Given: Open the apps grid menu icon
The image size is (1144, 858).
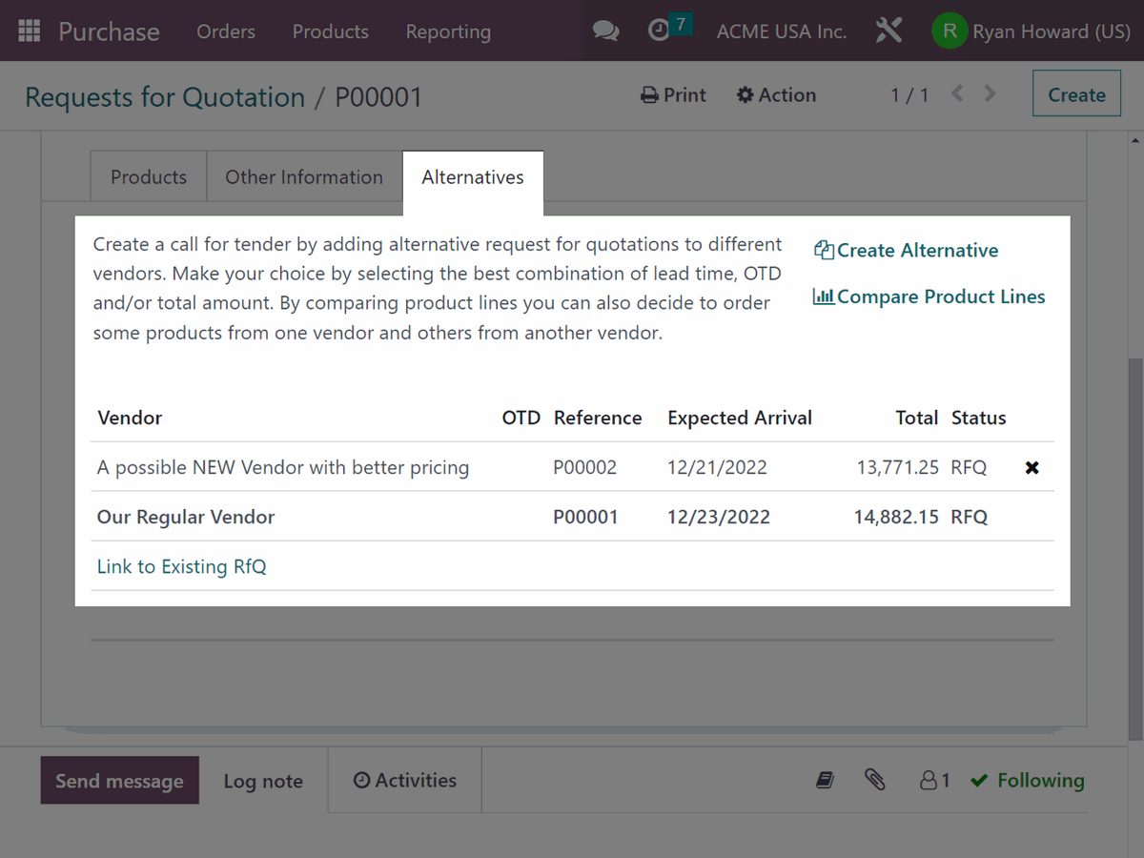Looking at the screenshot, I should (30, 31).
